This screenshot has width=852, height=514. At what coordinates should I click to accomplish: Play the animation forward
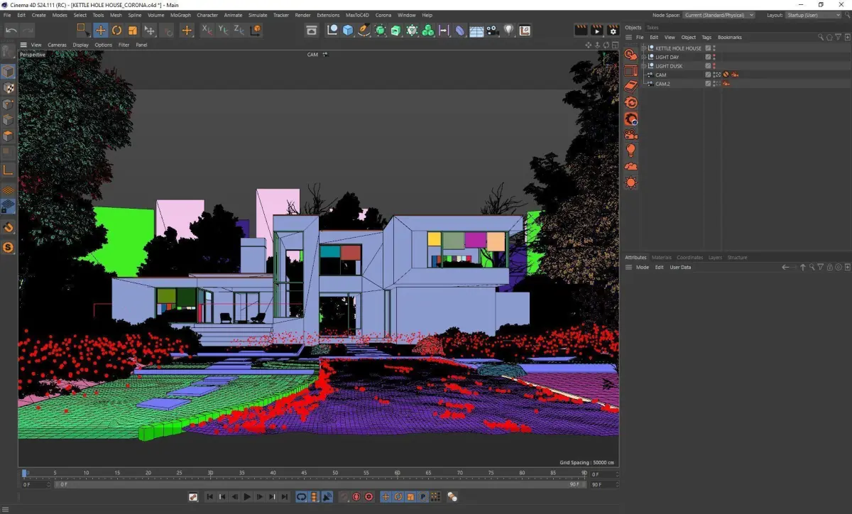tap(247, 497)
